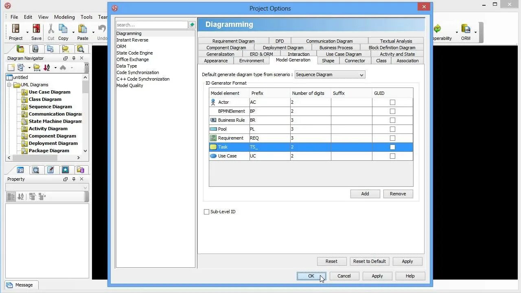Click Apply at the bottom of the dialog
This screenshot has height=293, width=521.
[x=377, y=276]
